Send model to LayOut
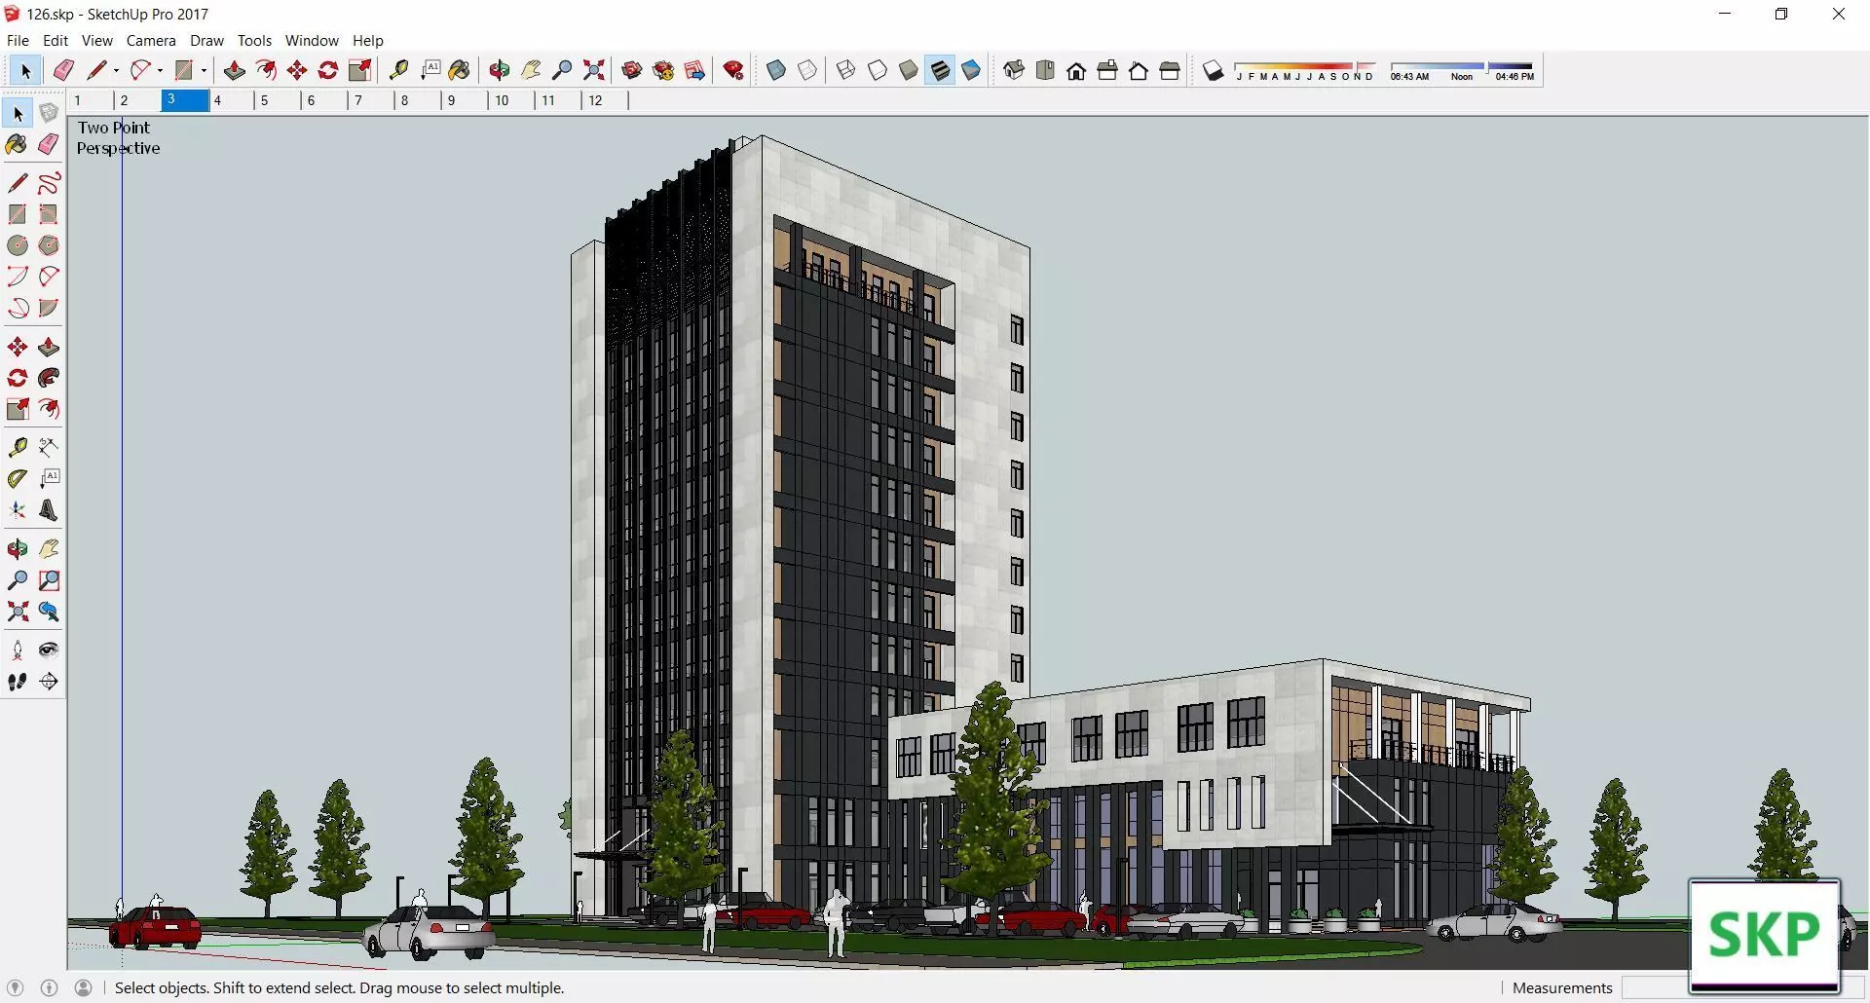1870x1003 pixels. pos(694,70)
